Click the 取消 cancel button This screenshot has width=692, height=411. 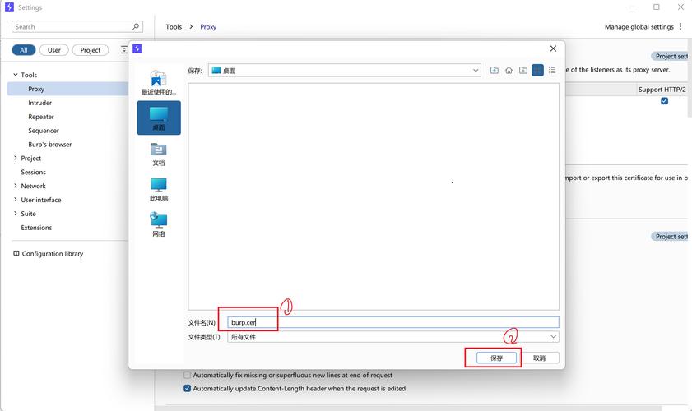(539, 358)
